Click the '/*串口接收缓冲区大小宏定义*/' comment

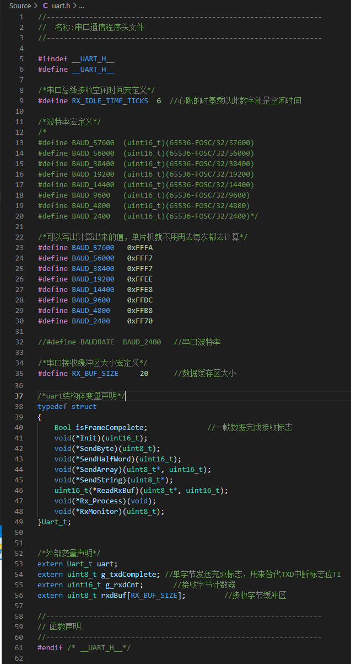point(92,363)
